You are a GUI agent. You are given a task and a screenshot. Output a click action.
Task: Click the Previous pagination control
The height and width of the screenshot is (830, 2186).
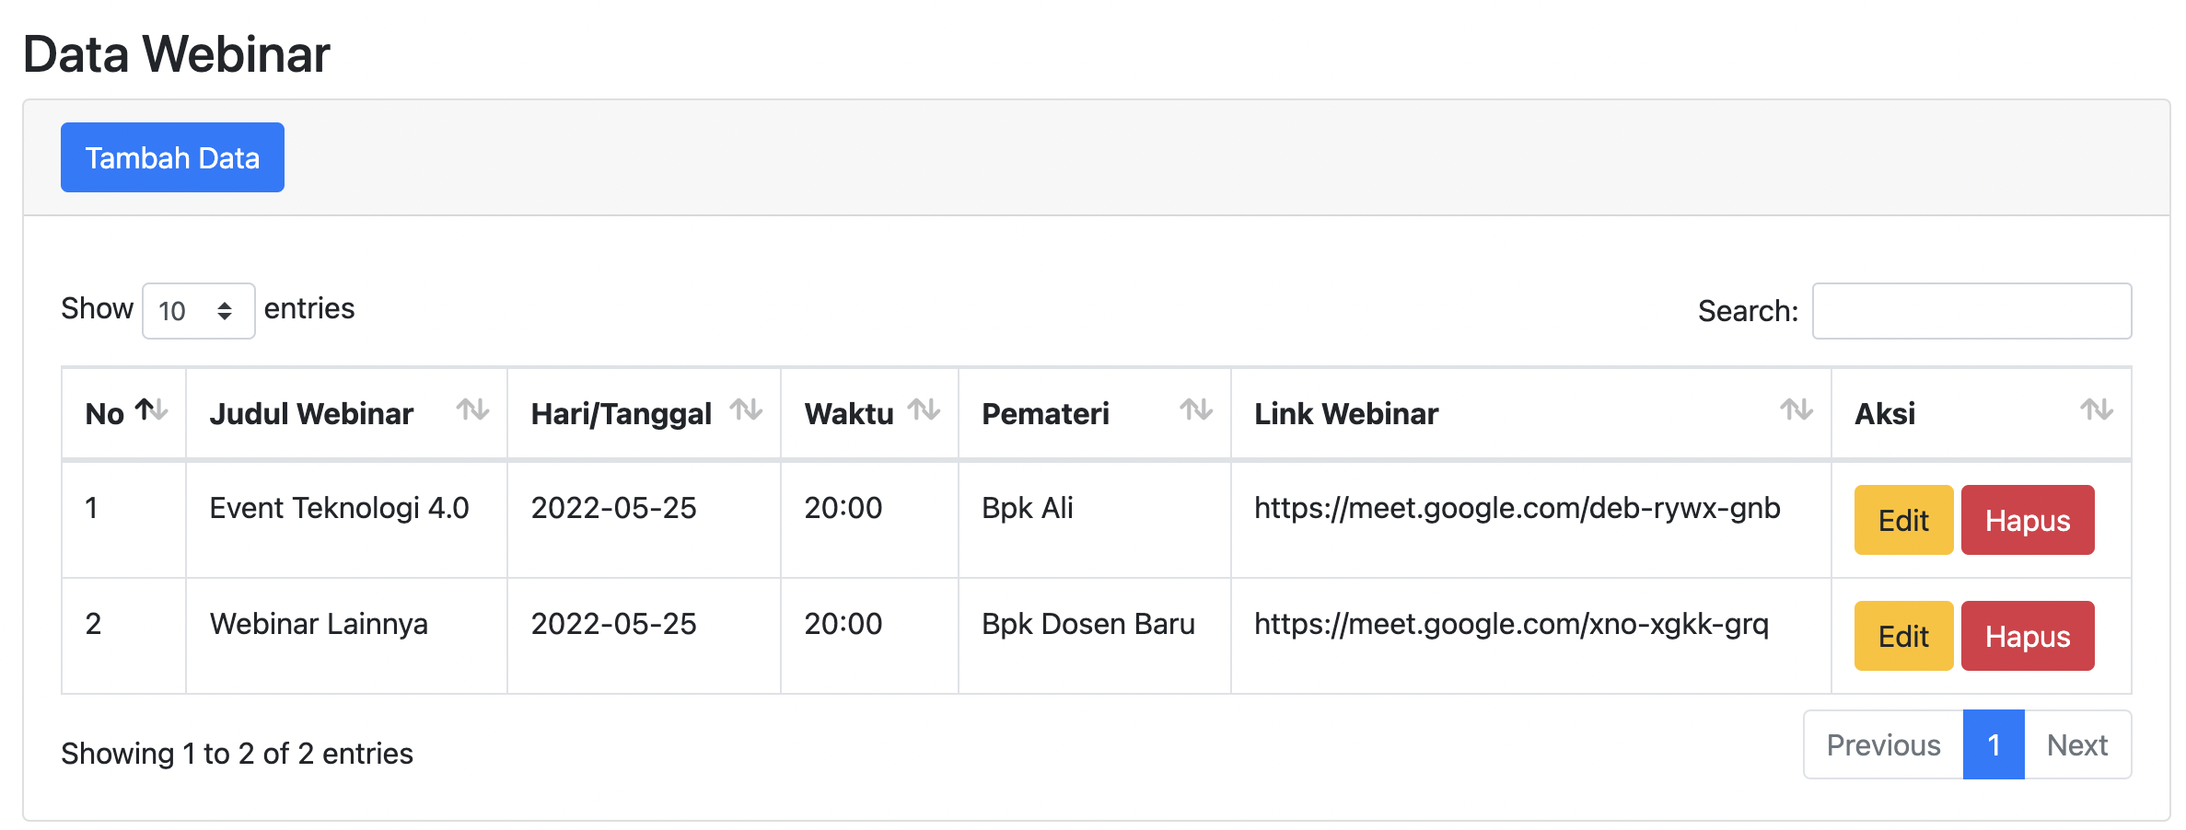pyautogui.click(x=1881, y=744)
